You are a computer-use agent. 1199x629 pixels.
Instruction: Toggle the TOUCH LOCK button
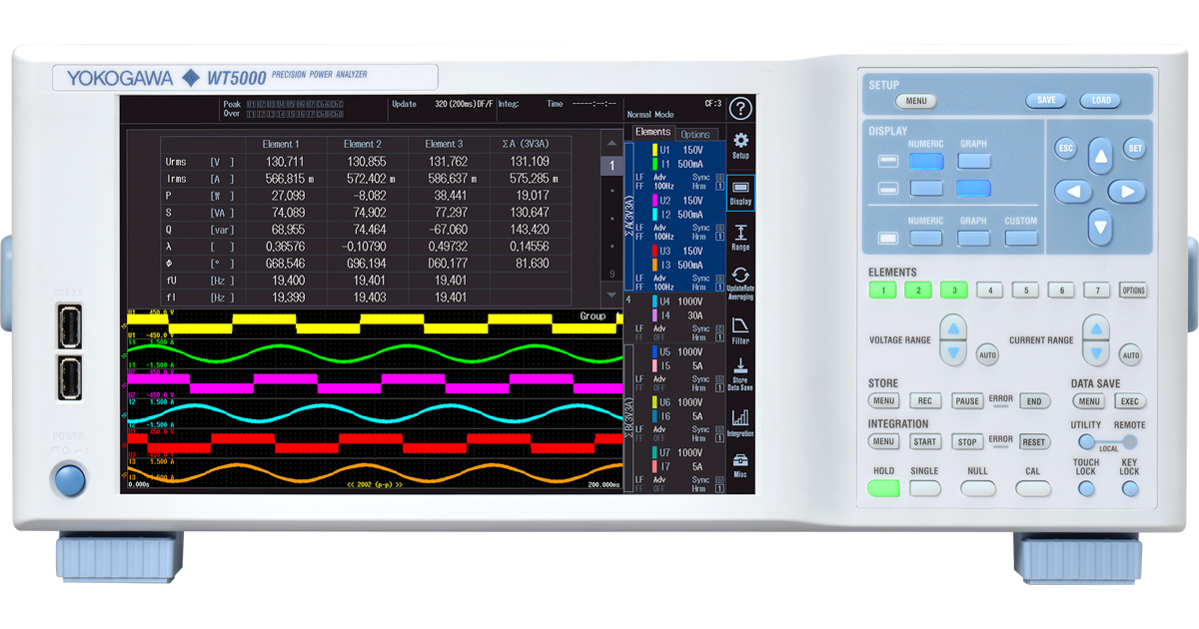tap(1086, 489)
